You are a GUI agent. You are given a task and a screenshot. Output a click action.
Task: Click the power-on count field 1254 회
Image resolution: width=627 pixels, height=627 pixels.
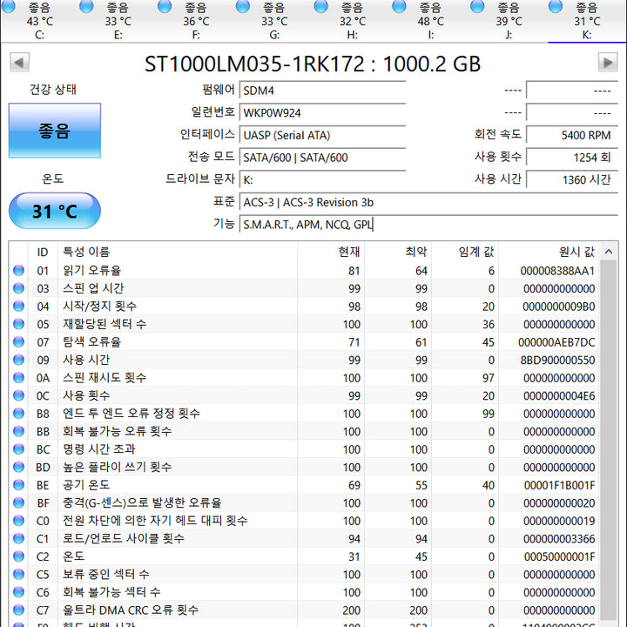point(572,158)
